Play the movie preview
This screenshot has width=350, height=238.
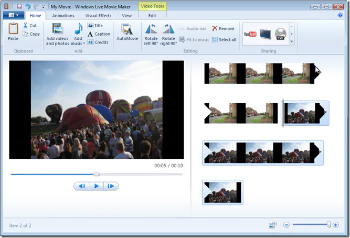tap(97, 186)
